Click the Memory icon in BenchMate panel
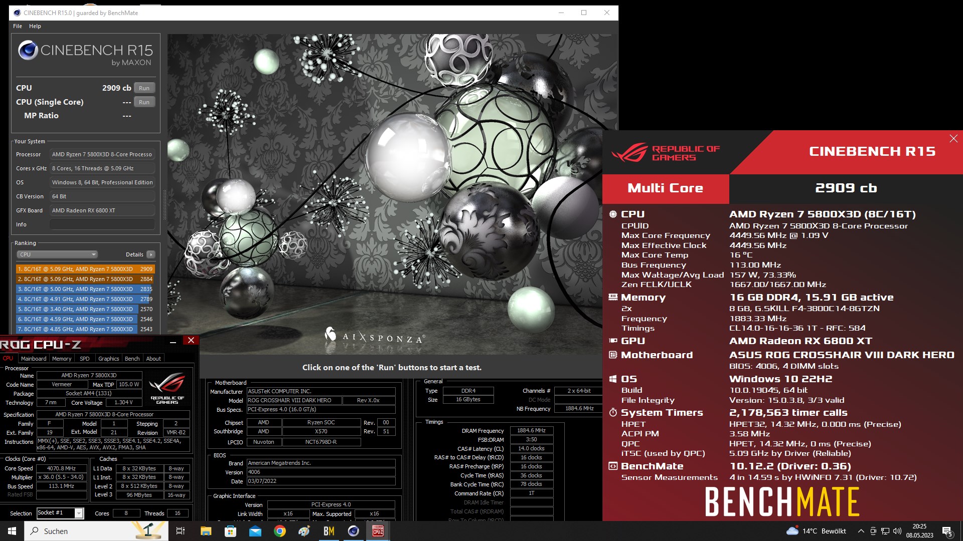Viewport: 963px width, 541px height. (613, 298)
